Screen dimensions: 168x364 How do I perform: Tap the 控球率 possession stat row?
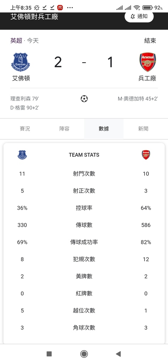(x=84, y=208)
